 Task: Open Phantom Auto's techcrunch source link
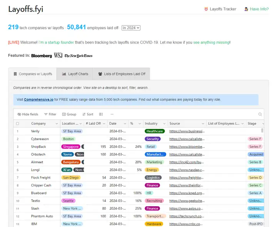click(187, 216)
